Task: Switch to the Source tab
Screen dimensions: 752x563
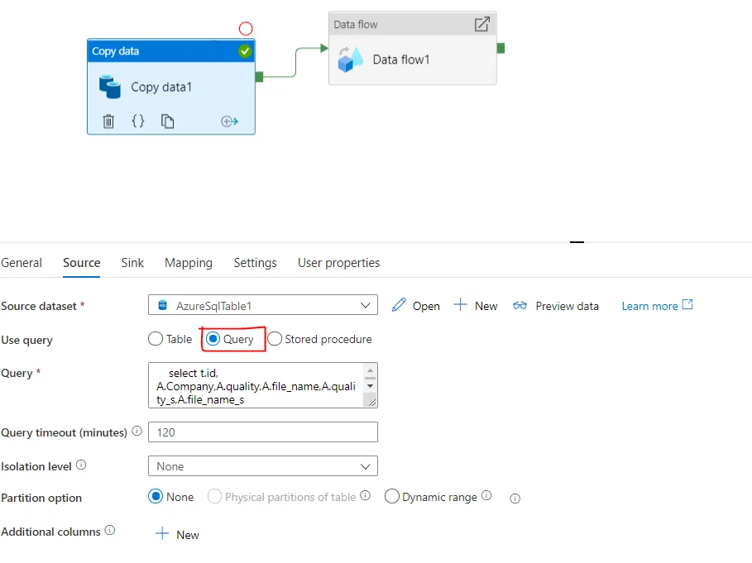Action: pyautogui.click(x=82, y=263)
